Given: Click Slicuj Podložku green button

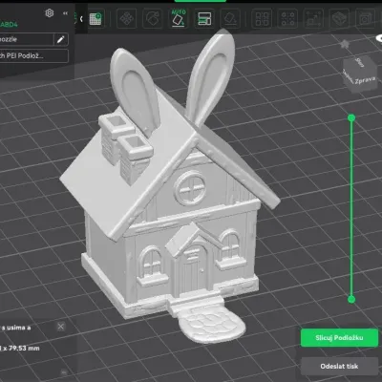Looking at the screenshot, I should [339, 338].
